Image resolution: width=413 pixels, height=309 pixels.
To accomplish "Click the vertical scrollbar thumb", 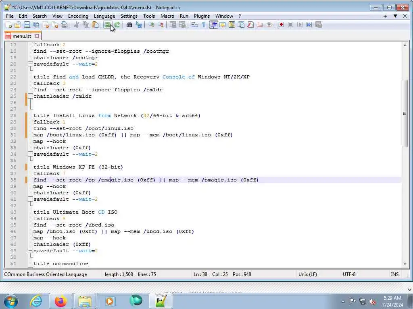I will (x=405, y=113).
